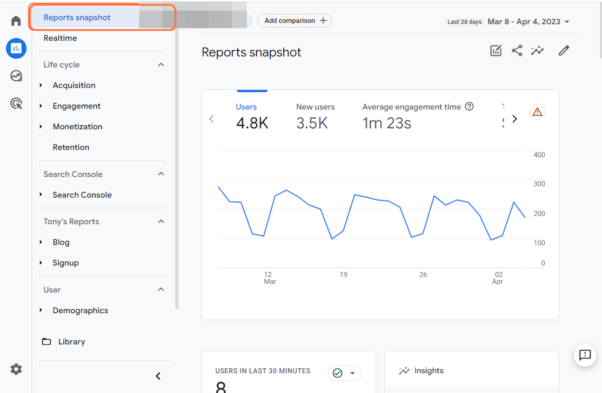This screenshot has width=602, height=393.
Task: Open Insights sparkle-trend icon in header
Action: pos(537,50)
